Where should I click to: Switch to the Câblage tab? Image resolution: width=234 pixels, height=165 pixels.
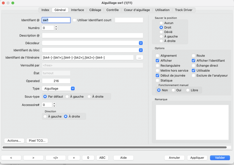[95, 10]
